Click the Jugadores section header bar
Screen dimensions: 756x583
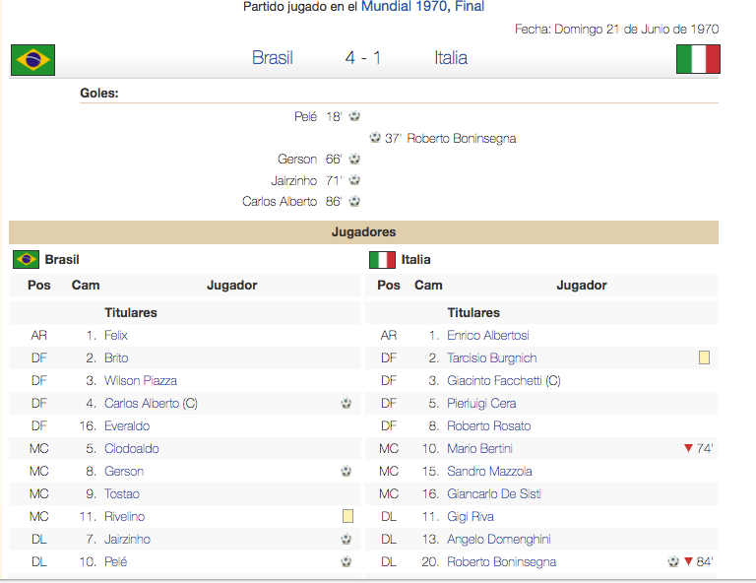pos(363,232)
